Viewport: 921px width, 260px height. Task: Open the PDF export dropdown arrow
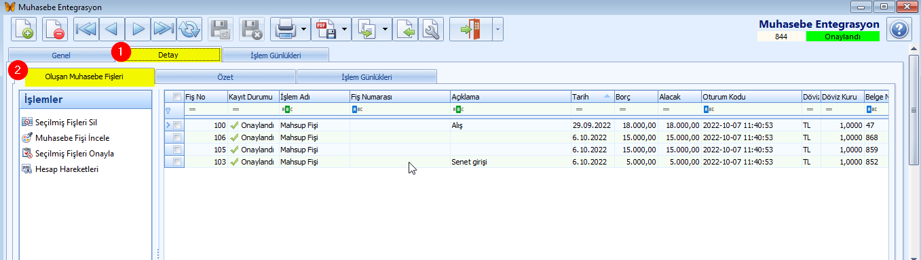pyautogui.click(x=344, y=30)
